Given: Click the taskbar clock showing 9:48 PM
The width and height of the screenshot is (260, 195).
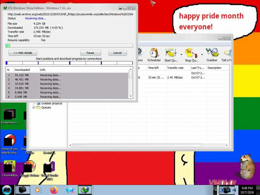Looking at the screenshot, I should point(247,190).
